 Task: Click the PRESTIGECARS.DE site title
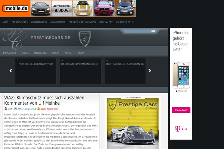(x=50, y=38)
